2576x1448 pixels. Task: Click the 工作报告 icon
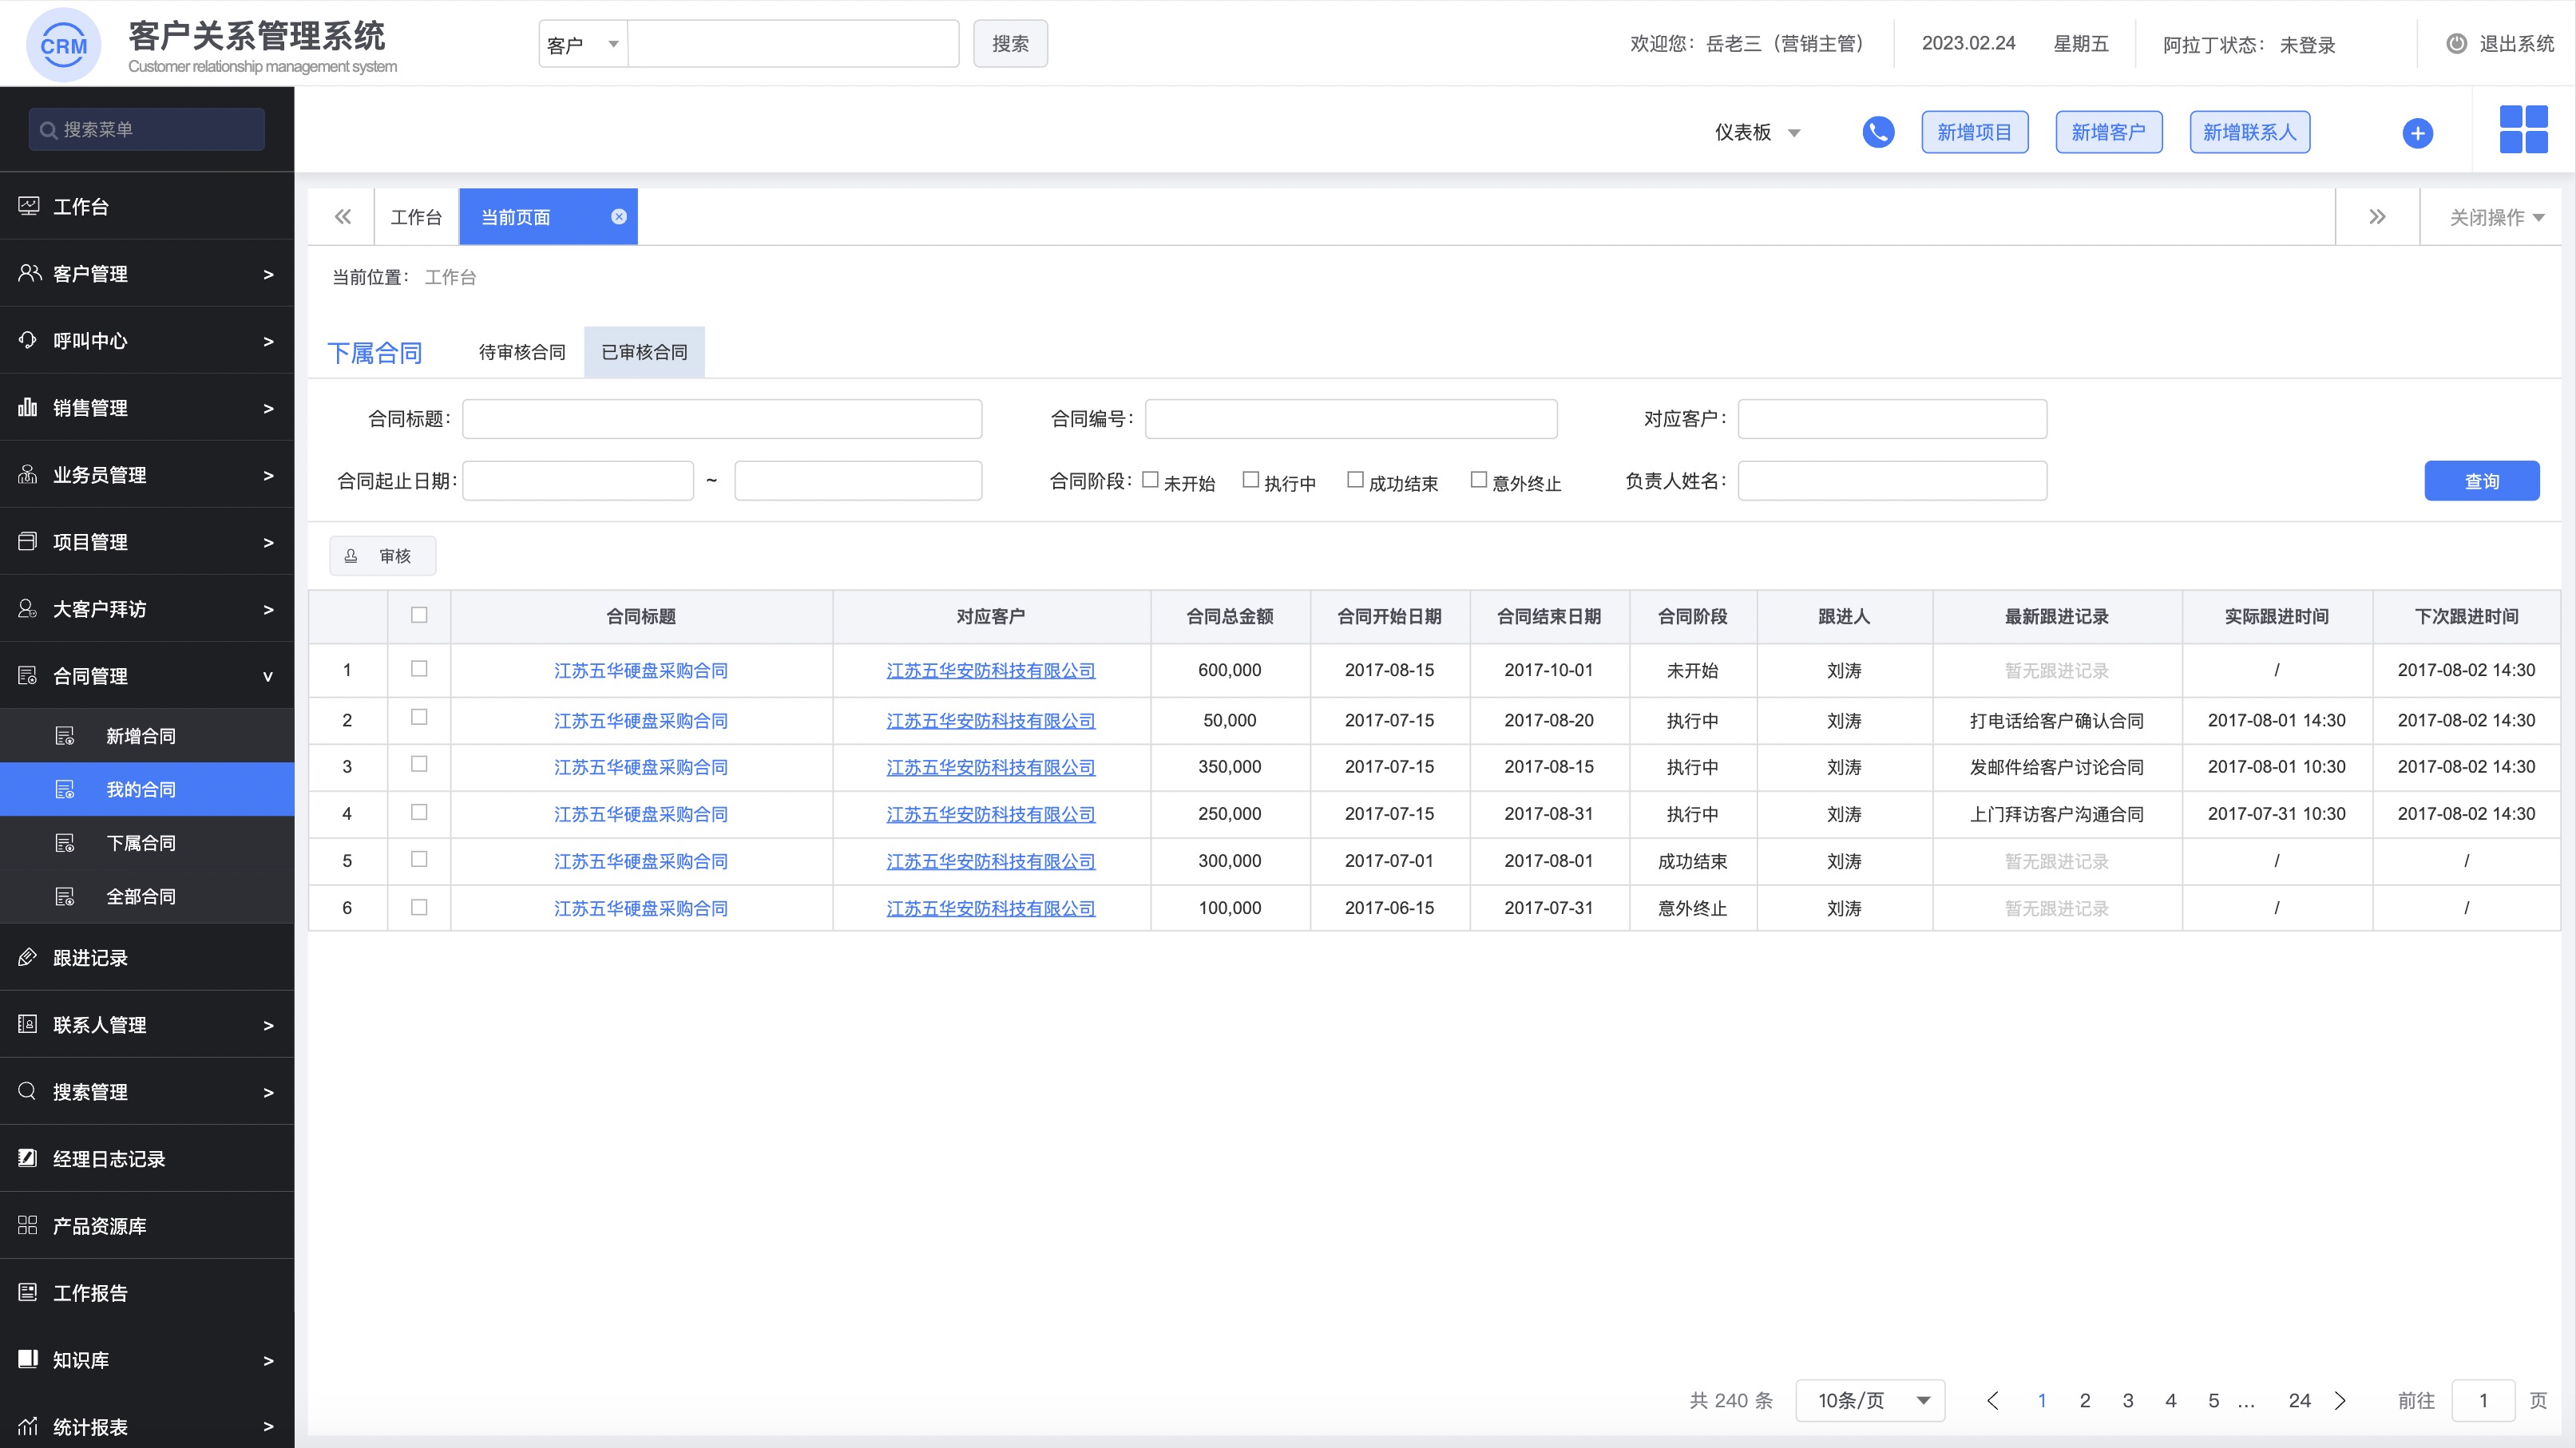(x=28, y=1291)
